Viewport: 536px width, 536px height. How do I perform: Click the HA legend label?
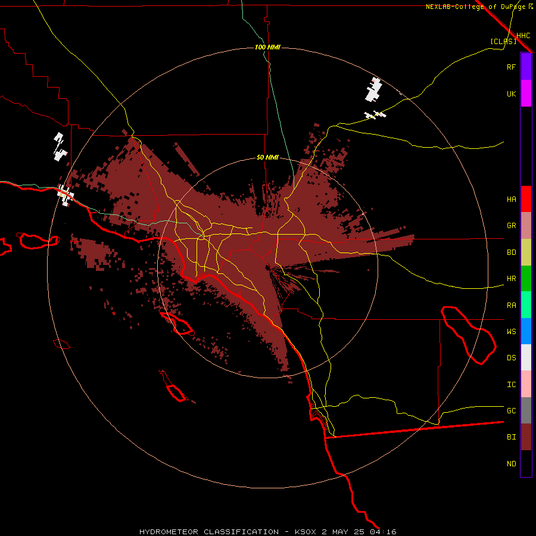[x=511, y=200]
